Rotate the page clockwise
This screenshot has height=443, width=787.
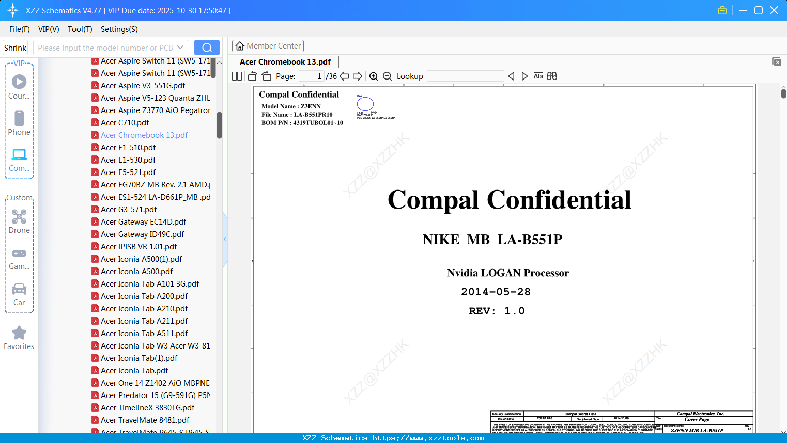[x=266, y=76]
